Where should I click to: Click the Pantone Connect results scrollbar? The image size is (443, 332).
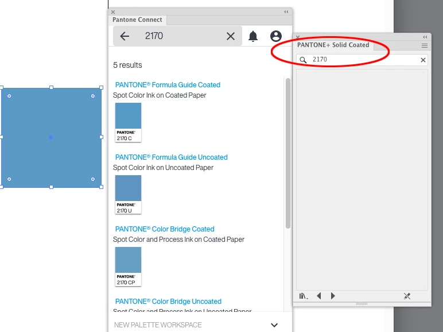pos(288,153)
